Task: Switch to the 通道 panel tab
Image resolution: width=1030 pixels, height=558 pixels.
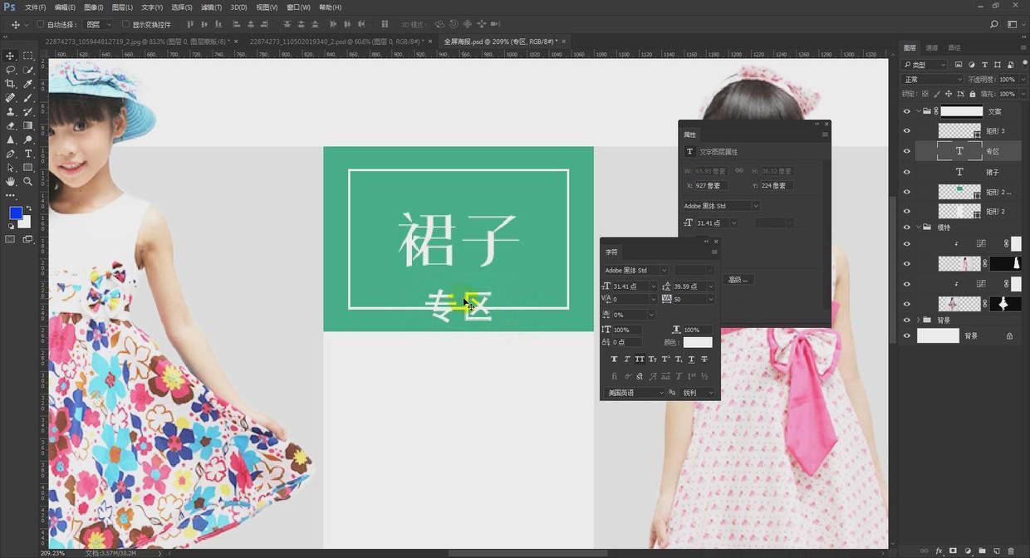Action: [932, 48]
